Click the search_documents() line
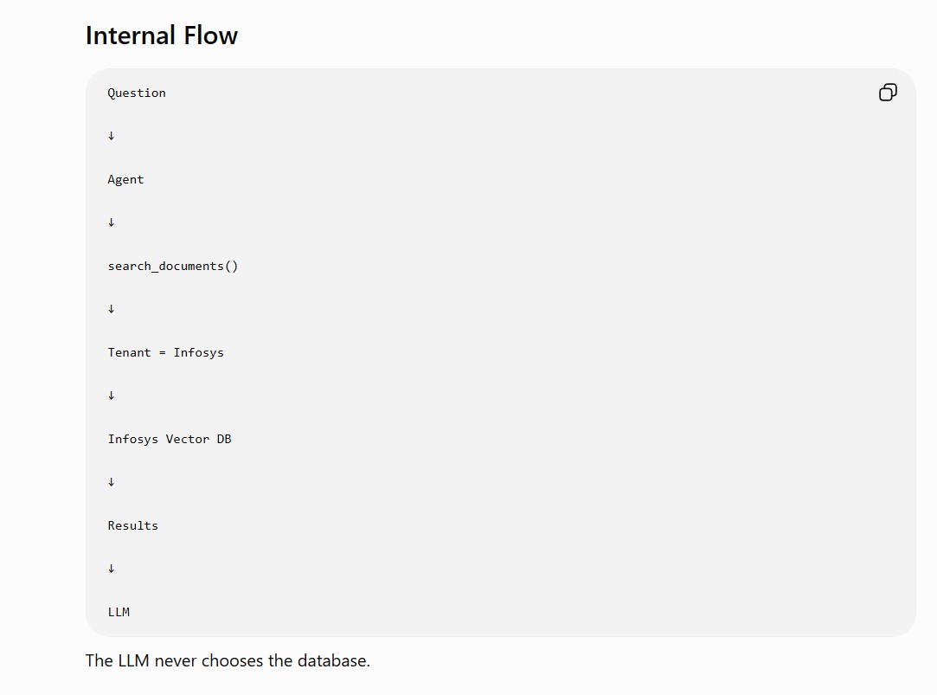Screen dimensions: 937x695 click(x=173, y=267)
